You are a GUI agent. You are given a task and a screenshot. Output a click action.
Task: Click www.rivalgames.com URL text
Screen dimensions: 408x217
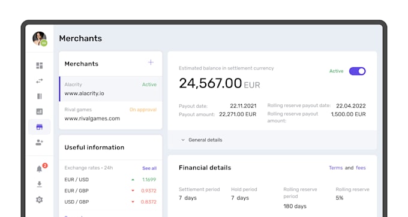(92, 119)
